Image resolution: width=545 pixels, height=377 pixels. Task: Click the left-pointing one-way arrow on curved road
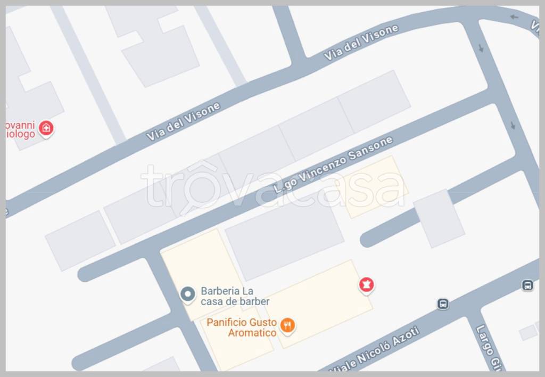tap(515, 17)
